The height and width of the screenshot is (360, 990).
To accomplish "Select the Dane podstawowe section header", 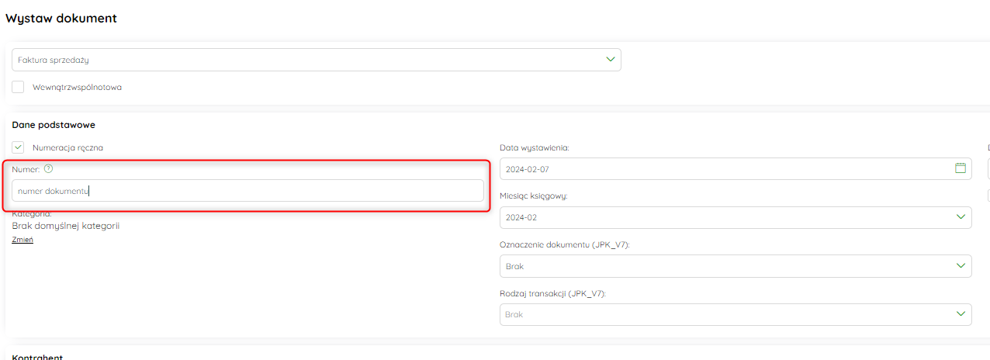I will pyautogui.click(x=54, y=125).
